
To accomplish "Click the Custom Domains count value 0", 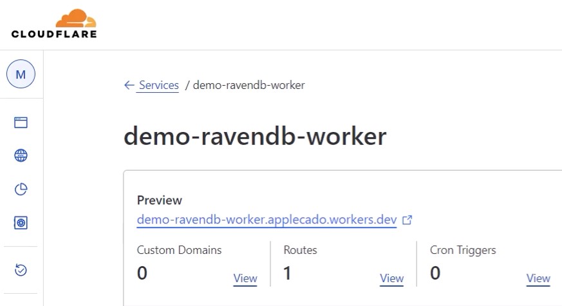I will click(x=142, y=273).
